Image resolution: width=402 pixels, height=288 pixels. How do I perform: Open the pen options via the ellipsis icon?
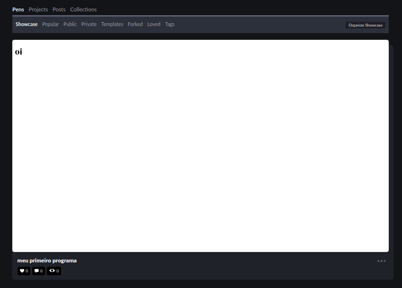pyautogui.click(x=380, y=261)
